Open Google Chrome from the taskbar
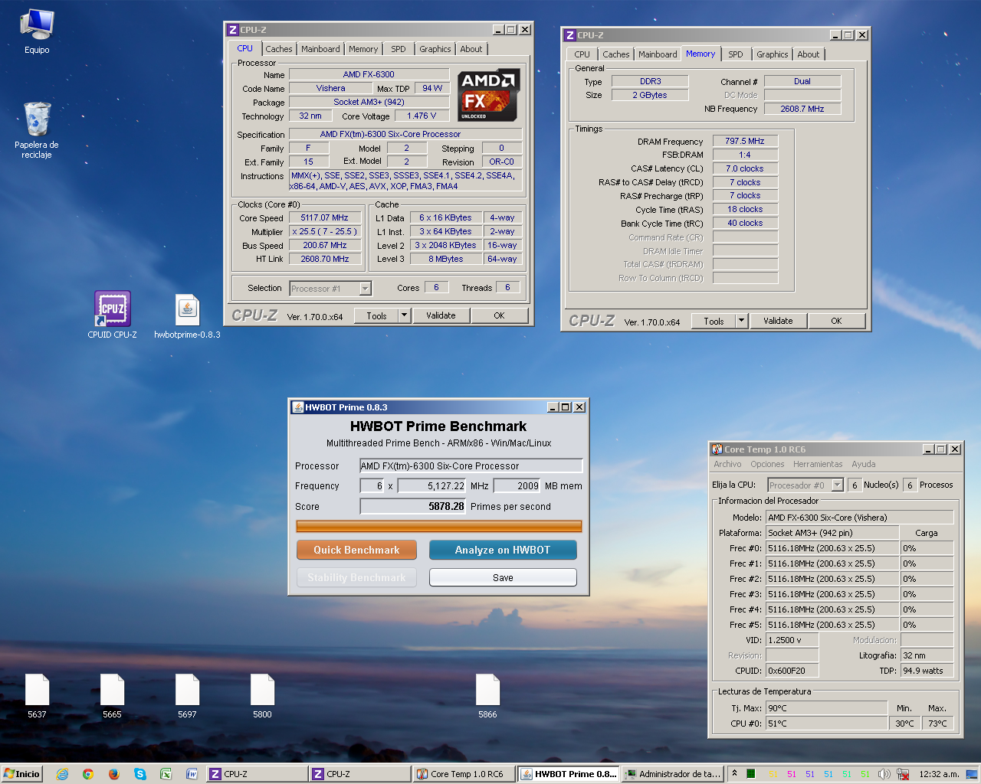The height and width of the screenshot is (784, 981). pos(88,774)
